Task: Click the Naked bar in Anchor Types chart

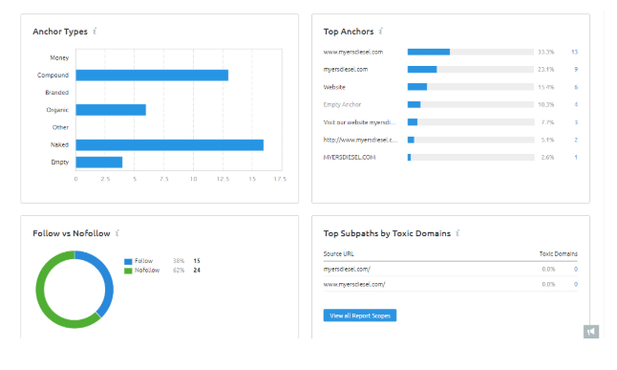Action: click(170, 145)
